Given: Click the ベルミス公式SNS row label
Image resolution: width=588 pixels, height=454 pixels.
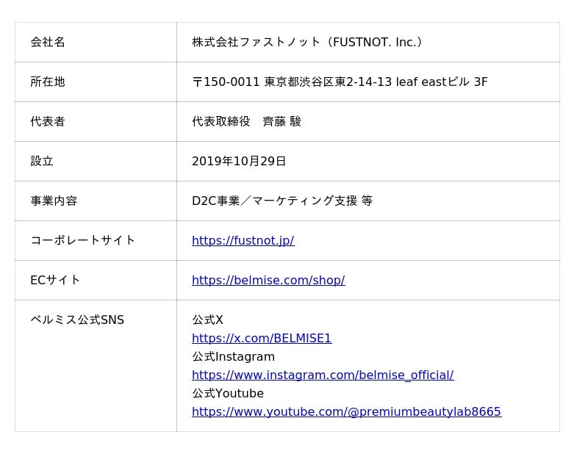Looking at the screenshot, I should (x=77, y=320).
